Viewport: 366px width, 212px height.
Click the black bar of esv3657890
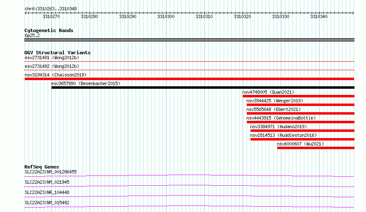click(x=203, y=88)
